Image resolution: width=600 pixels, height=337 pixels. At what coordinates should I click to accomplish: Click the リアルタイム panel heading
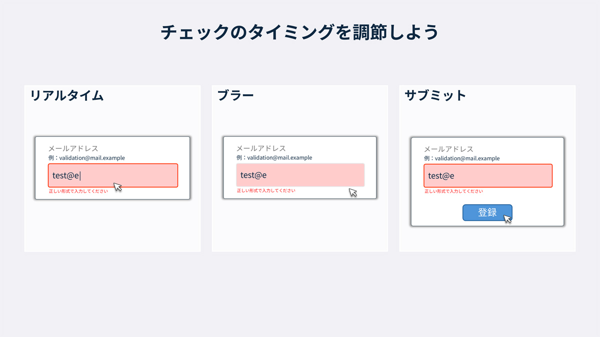click(x=67, y=95)
